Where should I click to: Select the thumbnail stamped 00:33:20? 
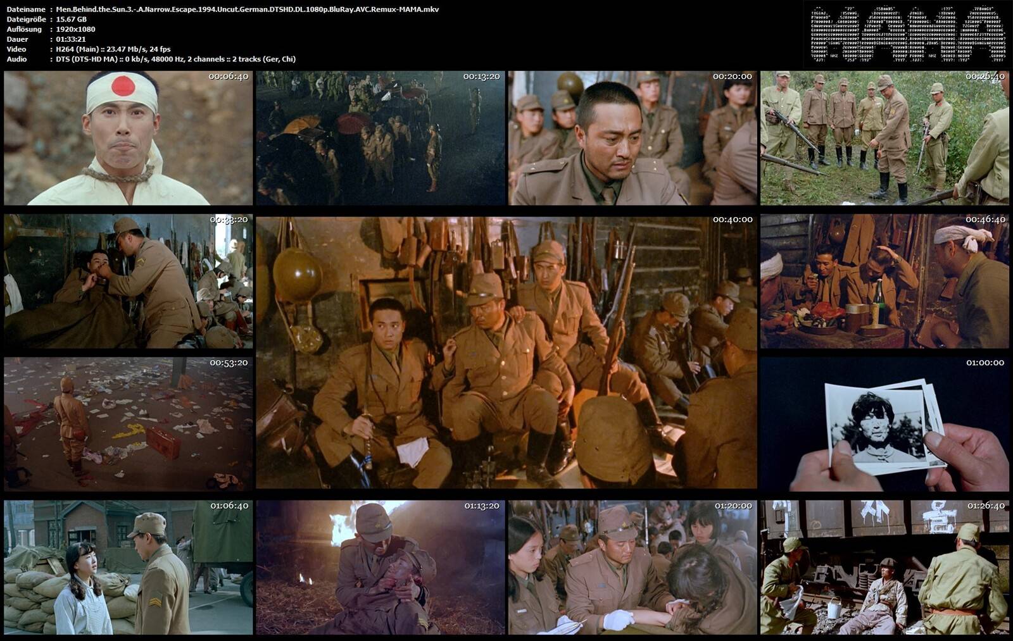point(128,281)
